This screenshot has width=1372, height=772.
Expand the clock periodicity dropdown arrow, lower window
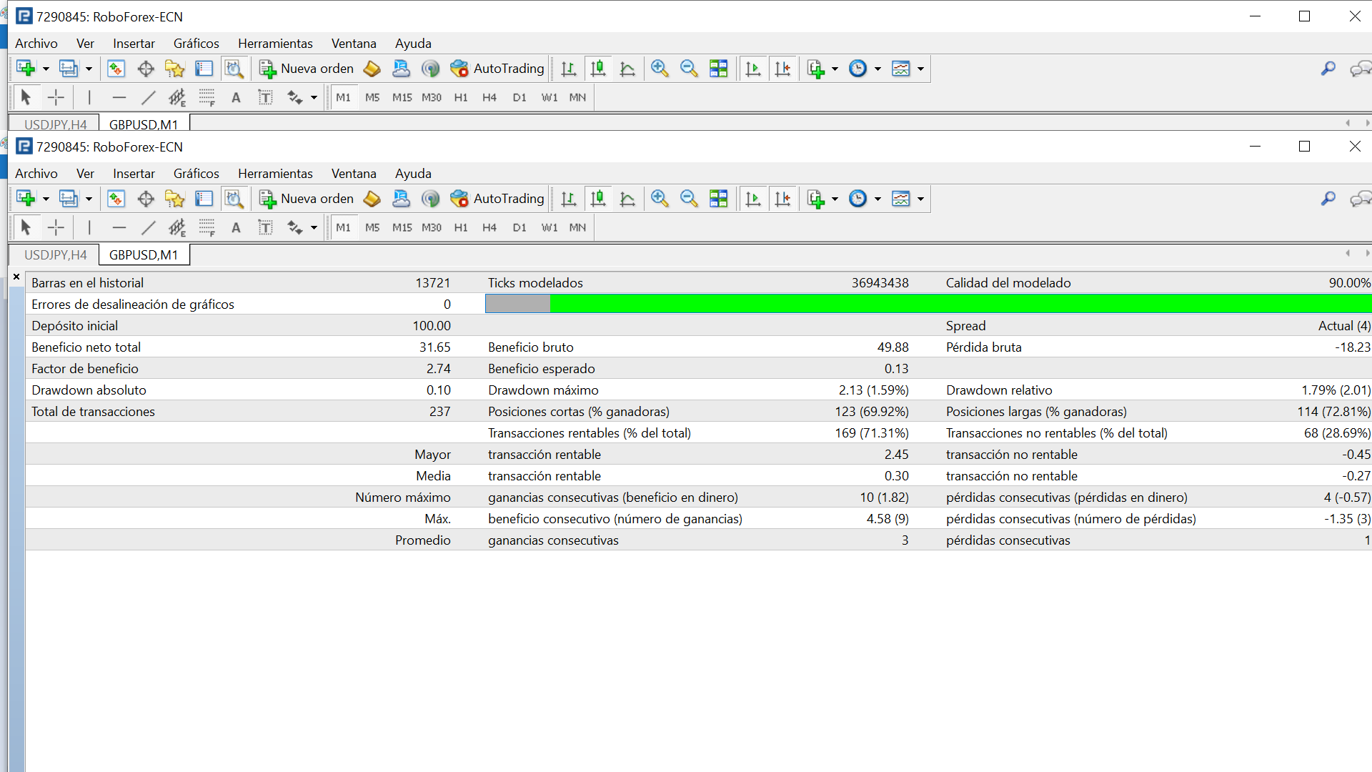[878, 199]
